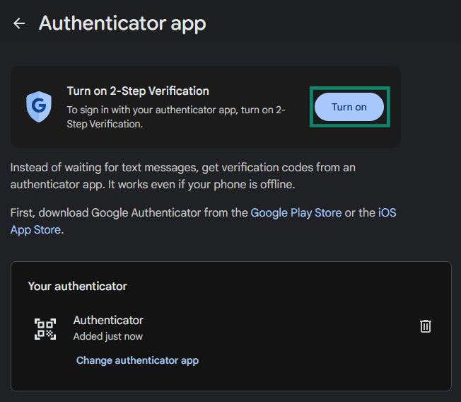This screenshot has height=402, width=461.
Task: Click 'To sign in with your authenticator app' description
Action: click(x=176, y=117)
